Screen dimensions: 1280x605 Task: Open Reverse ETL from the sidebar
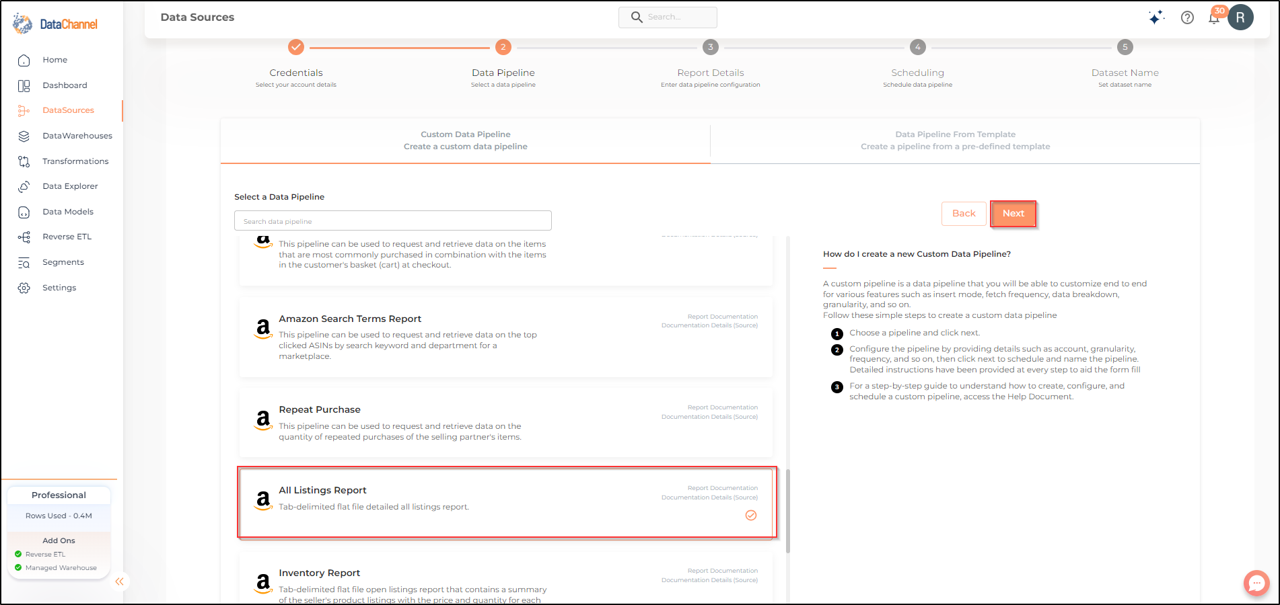pos(67,237)
